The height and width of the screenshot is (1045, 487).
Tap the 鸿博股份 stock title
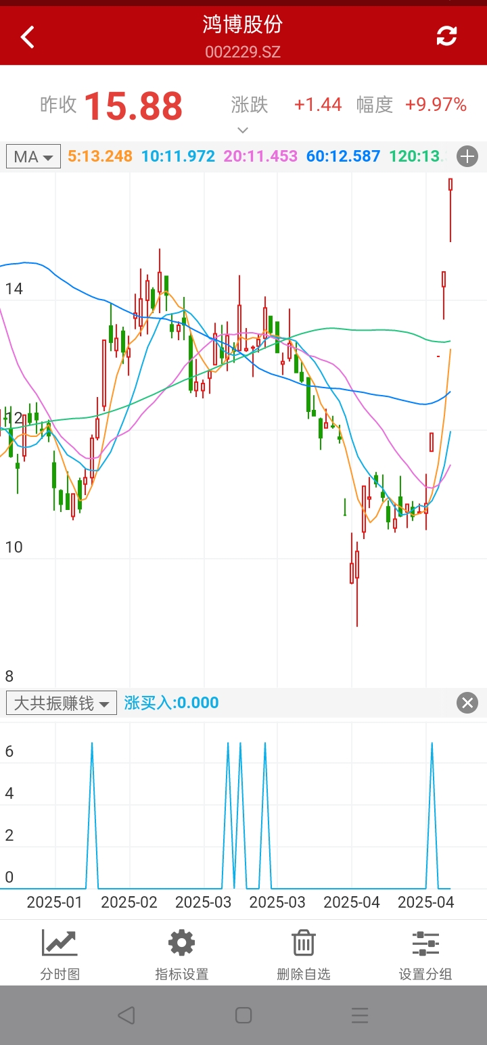pos(243,24)
